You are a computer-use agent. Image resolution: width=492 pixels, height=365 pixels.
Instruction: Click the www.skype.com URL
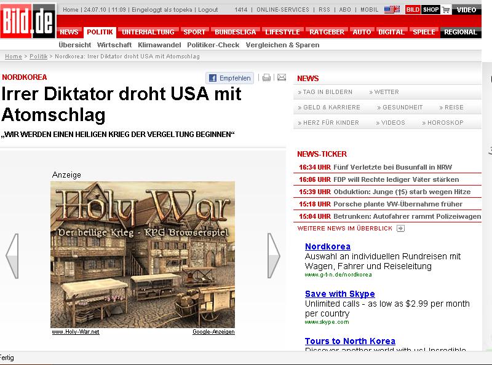point(327,322)
